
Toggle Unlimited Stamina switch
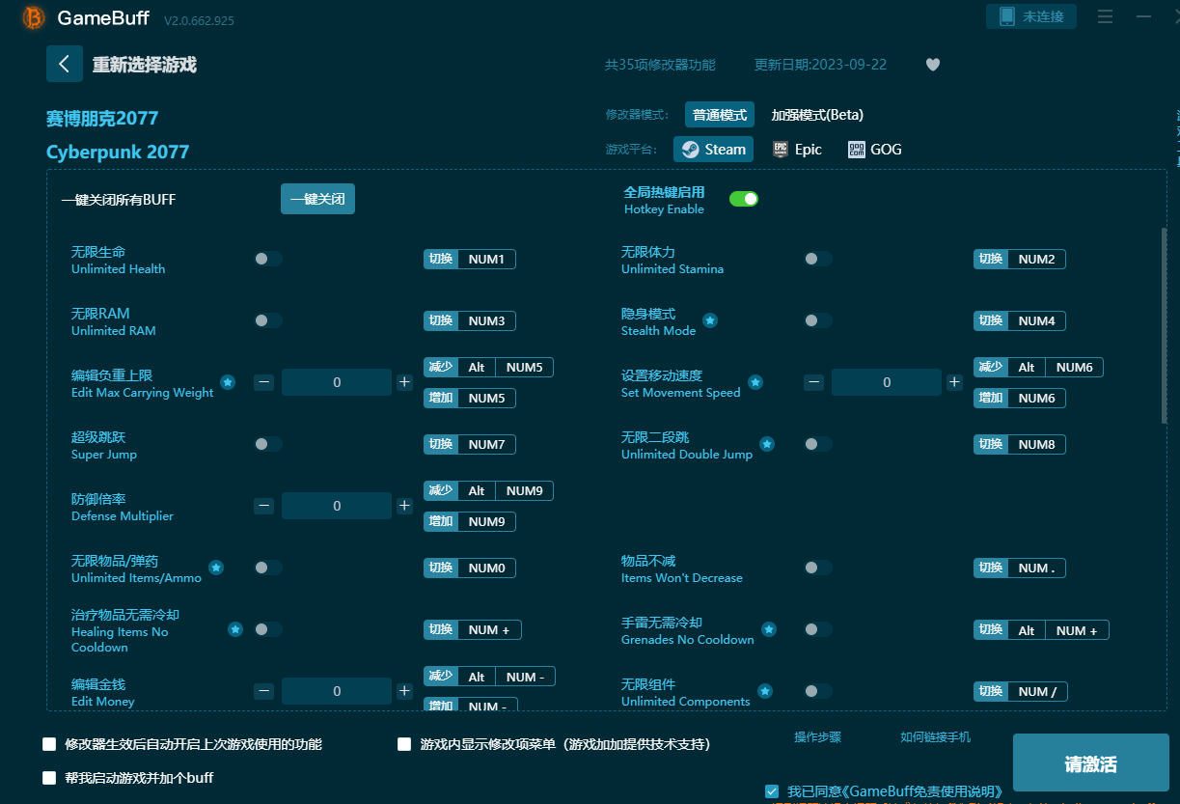[x=818, y=259]
